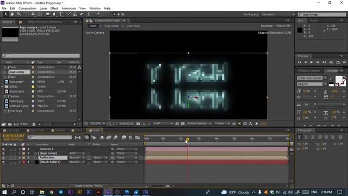The image size is (348, 196).
Task: Take a snapshot with camera icon
Action: tap(138, 124)
